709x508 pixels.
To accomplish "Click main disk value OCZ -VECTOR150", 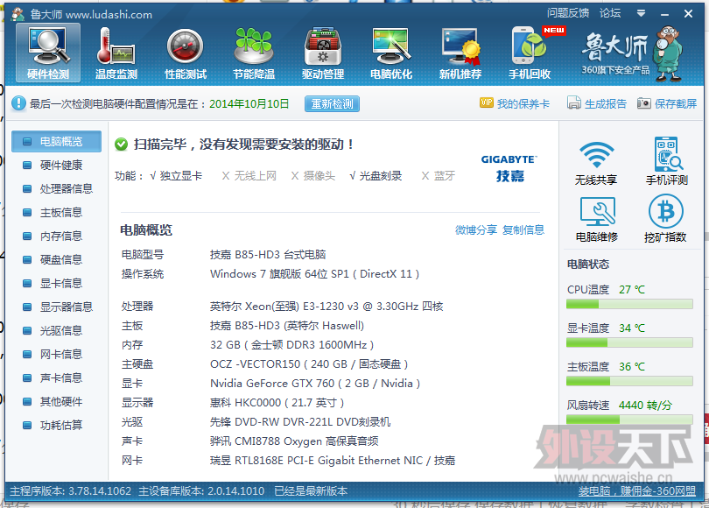I will pyautogui.click(x=309, y=364).
